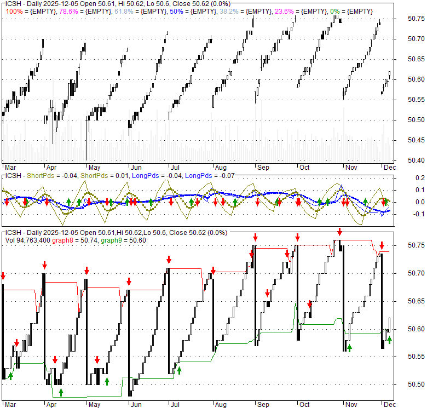Click red sell arrow in December on bottom chart
The image size is (427, 408).
click(x=382, y=245)
